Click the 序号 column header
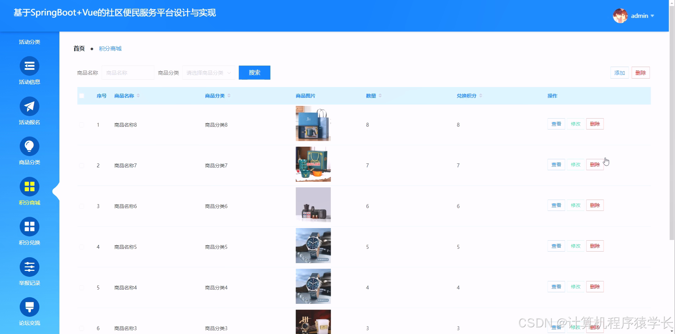Viewport: 675px width, 334px height. point(102,96)
